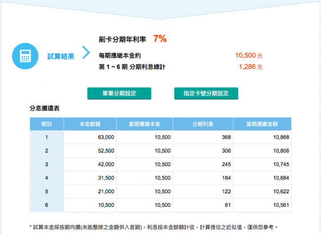321x234 pixels.
Task: Click the blue calculator icon
Action: point(25,56)
